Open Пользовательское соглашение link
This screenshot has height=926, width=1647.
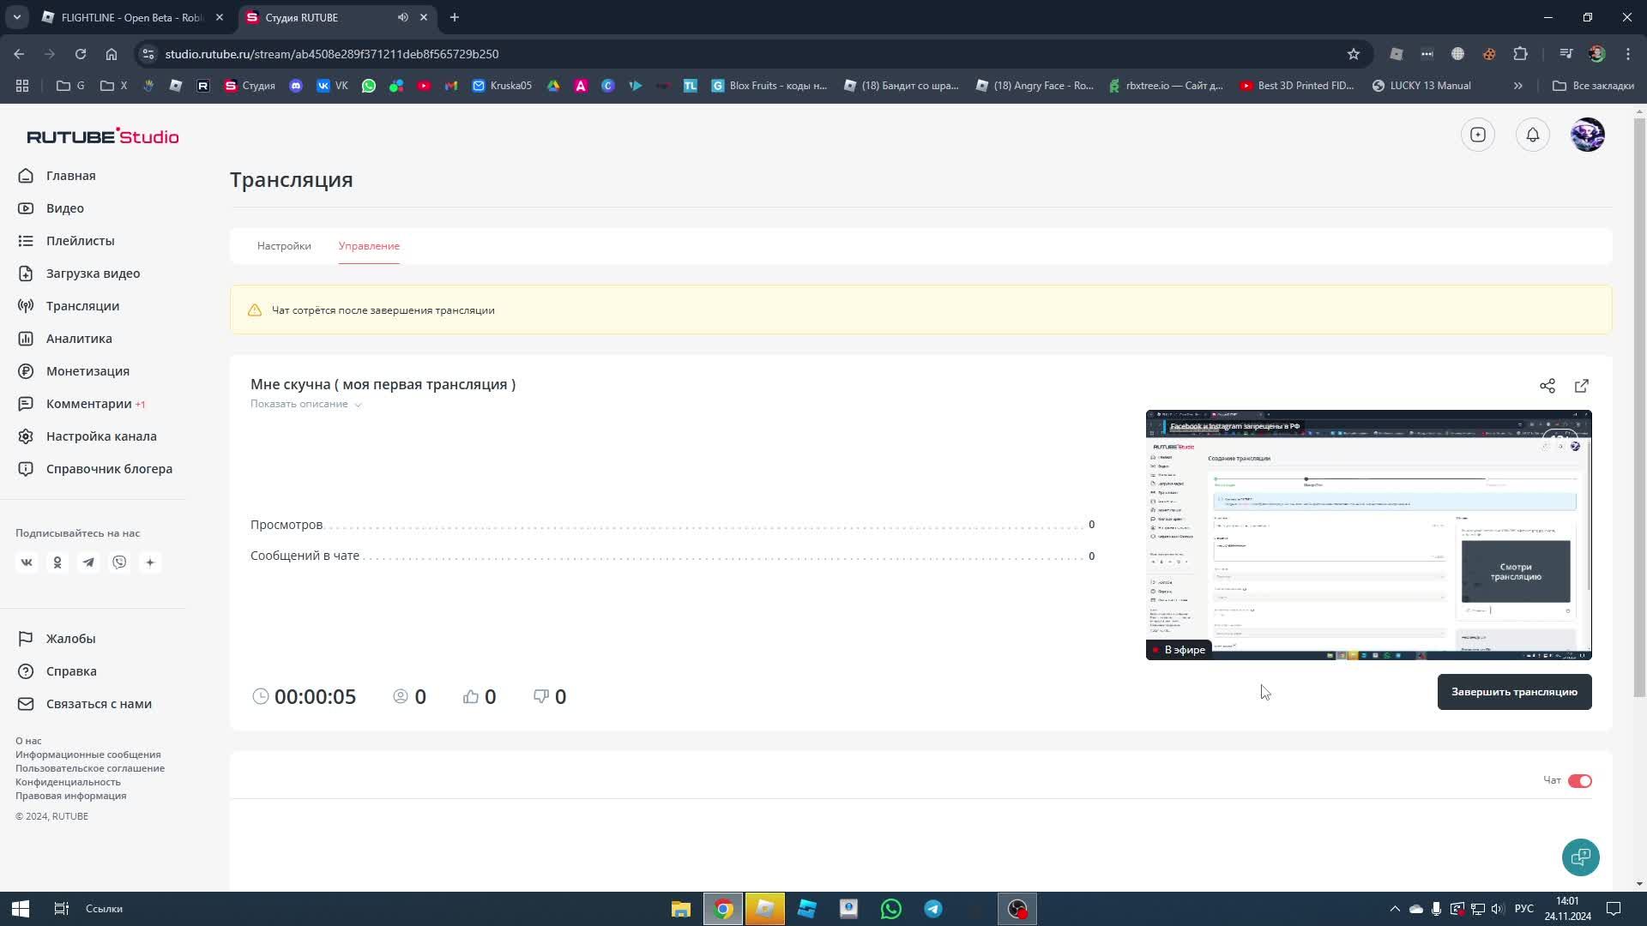click(x=90, y=768)
